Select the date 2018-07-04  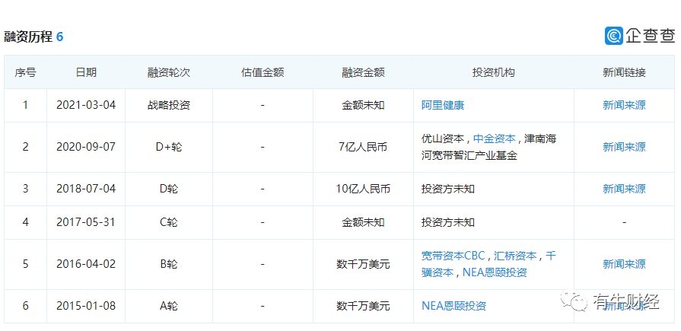pos(86,189)
